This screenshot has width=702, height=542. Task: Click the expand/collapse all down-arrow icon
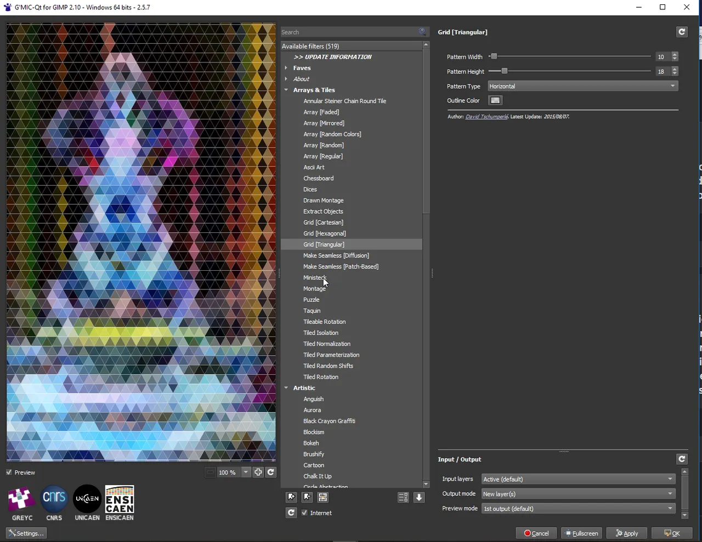click(x=419, y=497)
